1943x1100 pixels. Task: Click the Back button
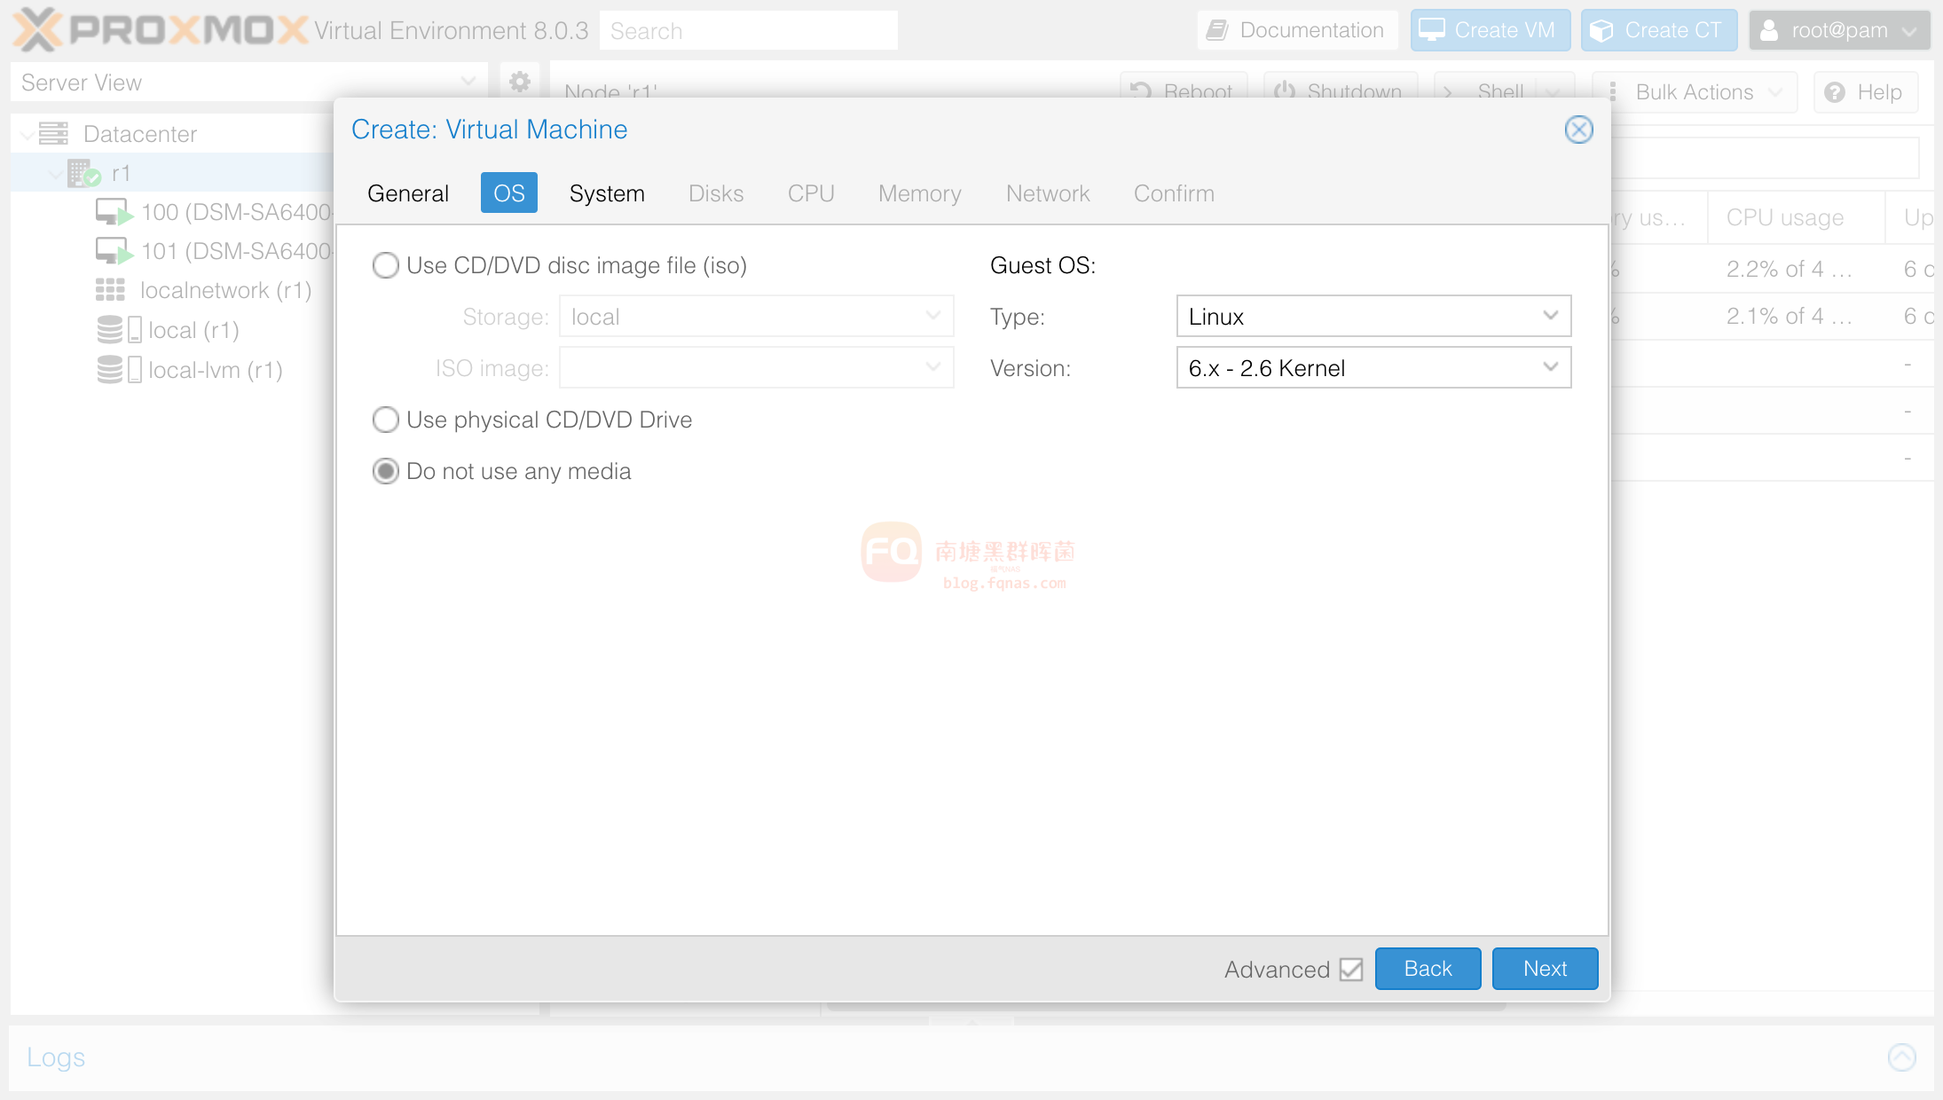click(x=1428, y=969)
